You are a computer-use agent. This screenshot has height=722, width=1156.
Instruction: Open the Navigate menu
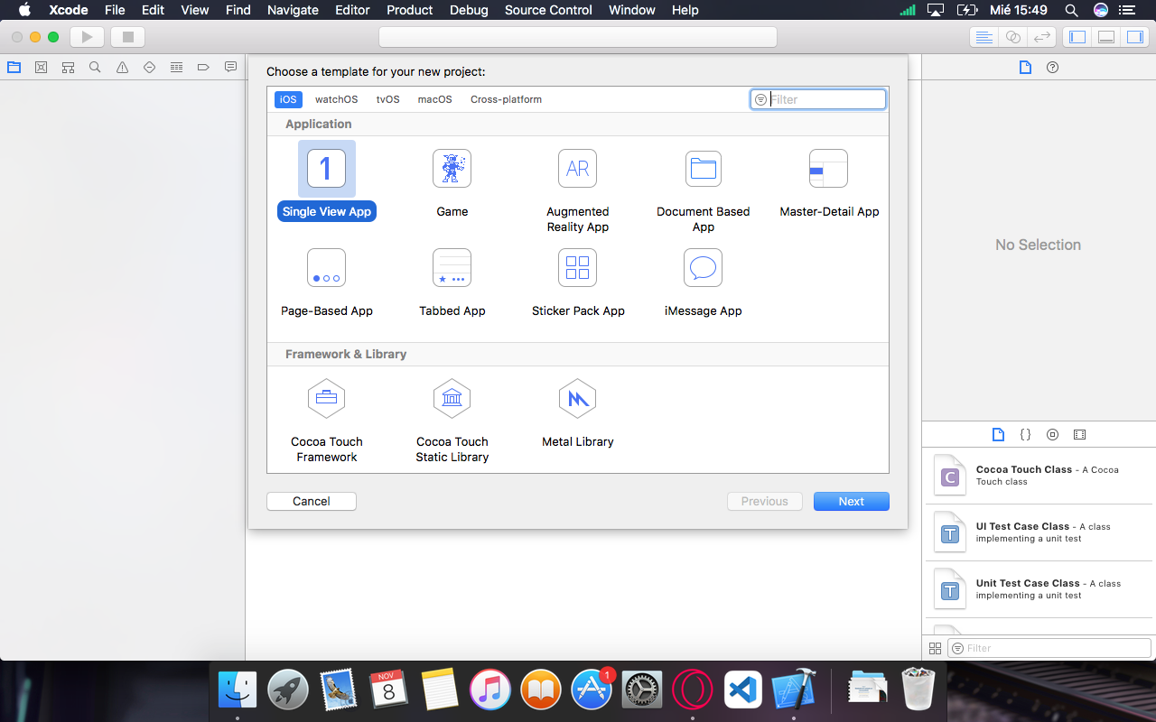click(x=293, y=10)
